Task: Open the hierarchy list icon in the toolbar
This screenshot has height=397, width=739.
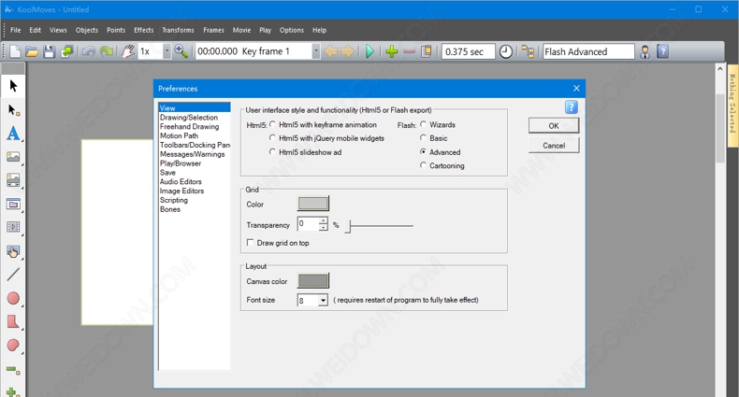Action: [x=528, y=51]
